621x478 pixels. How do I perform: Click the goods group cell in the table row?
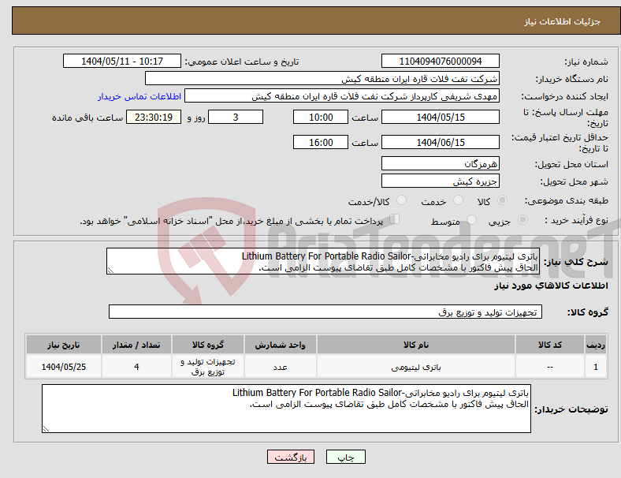208,367
